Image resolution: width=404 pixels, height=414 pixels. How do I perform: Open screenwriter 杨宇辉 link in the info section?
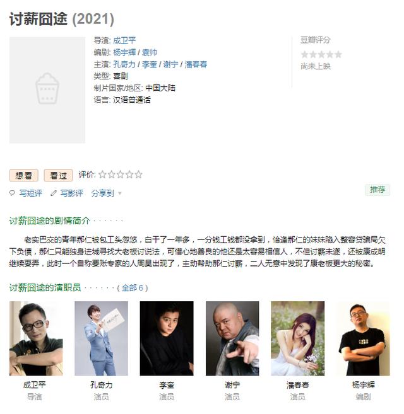(124, 52)
